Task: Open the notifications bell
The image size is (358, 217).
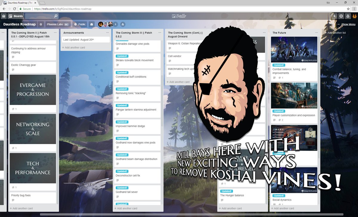Action: [348, 16]
